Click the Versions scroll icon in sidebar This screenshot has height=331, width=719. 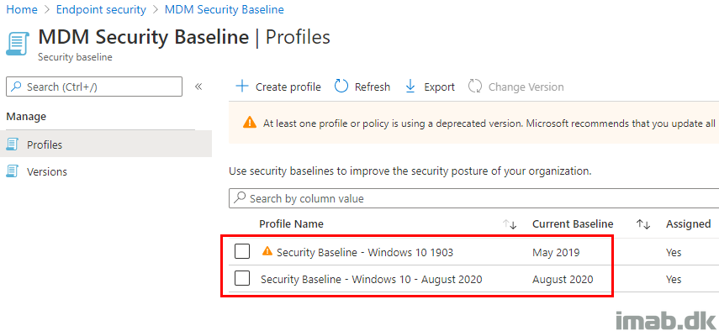pos(13,171)
